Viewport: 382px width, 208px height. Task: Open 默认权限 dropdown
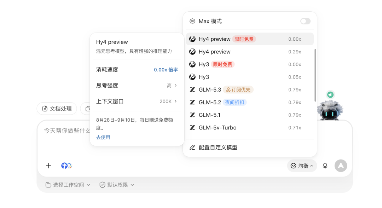[x=117, y=185]
